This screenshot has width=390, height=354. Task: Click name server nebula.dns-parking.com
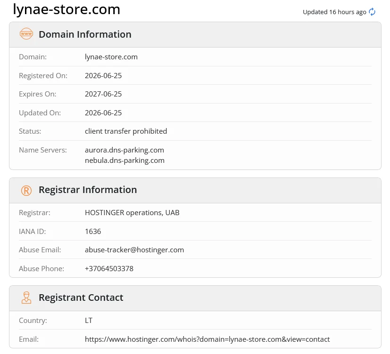[x=124, y=161]
